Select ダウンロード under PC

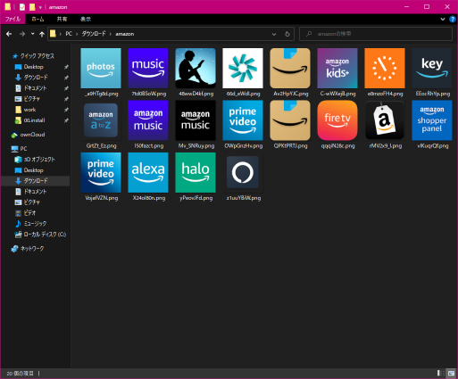click(x=36, y=181)
